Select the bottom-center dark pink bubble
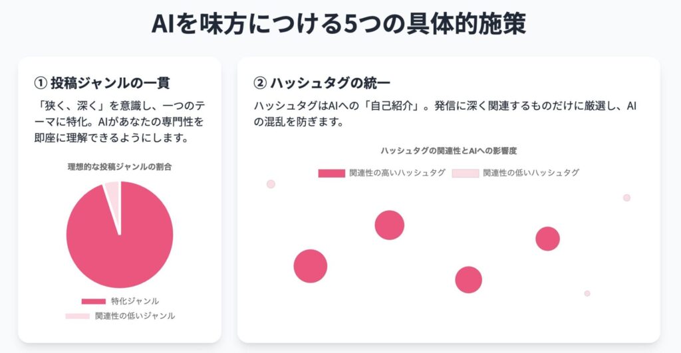 point(469,280)
